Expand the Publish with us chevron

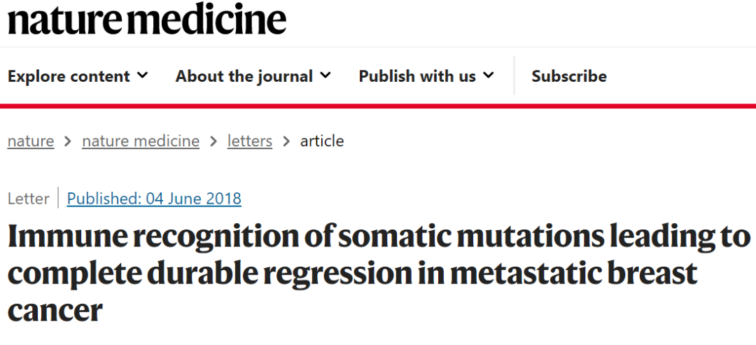[488, 75]
